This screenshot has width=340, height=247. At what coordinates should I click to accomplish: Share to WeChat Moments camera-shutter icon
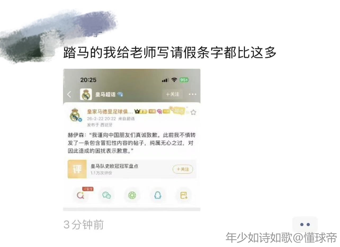[132, 195]
